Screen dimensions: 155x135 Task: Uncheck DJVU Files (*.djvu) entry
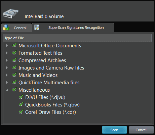click(21, 97)
